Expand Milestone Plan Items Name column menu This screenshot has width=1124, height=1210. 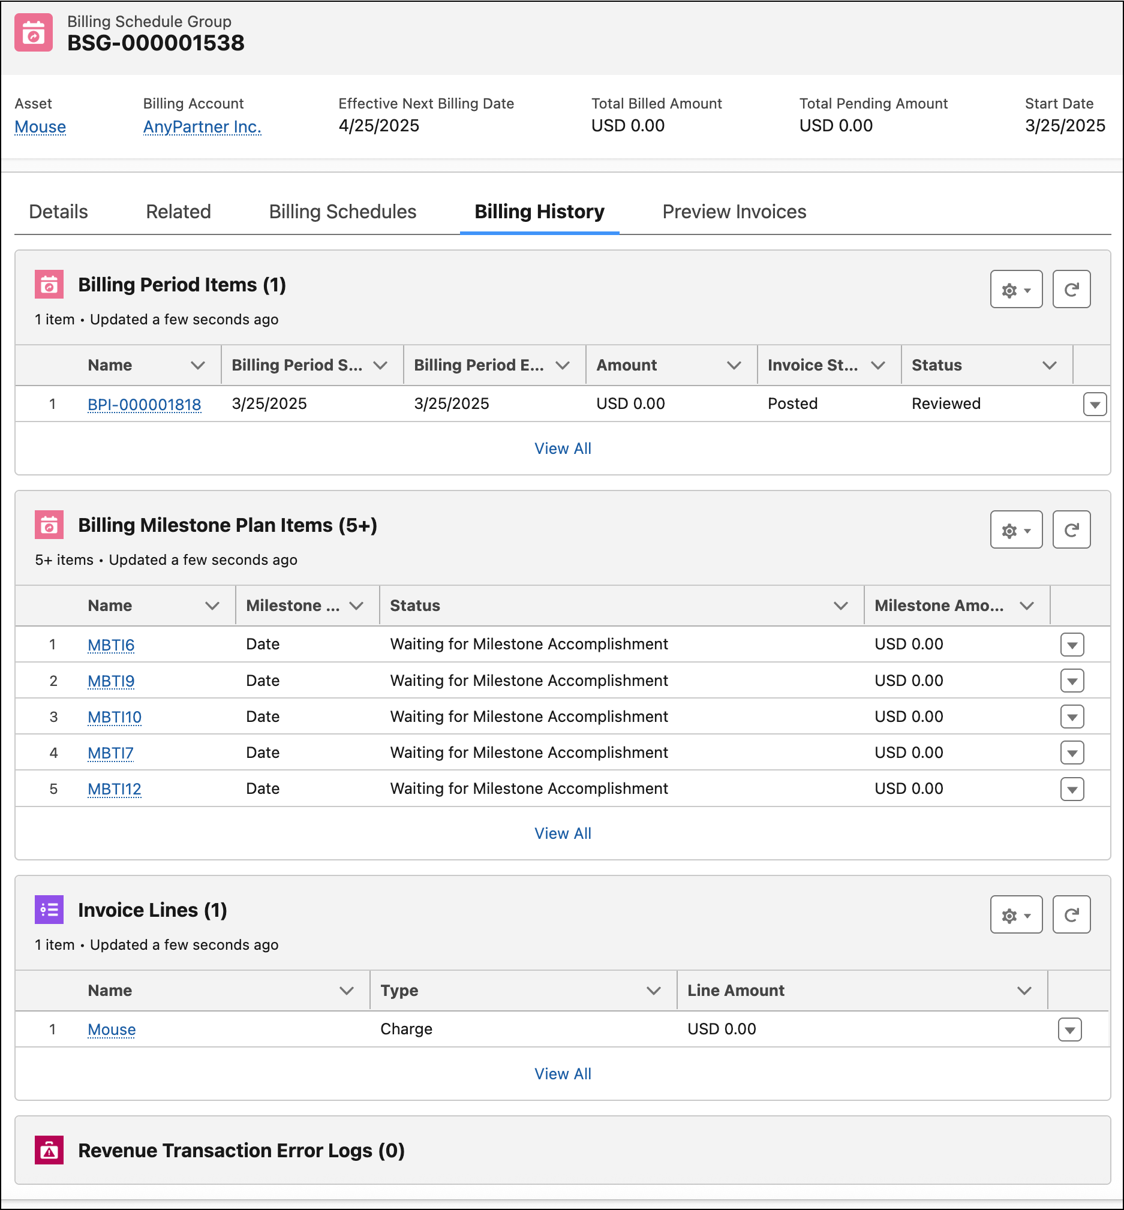click(x=212, y=606)
